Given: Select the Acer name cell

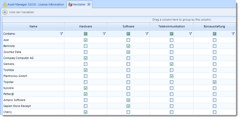Looking at the screenshot, I should (33, 40).
